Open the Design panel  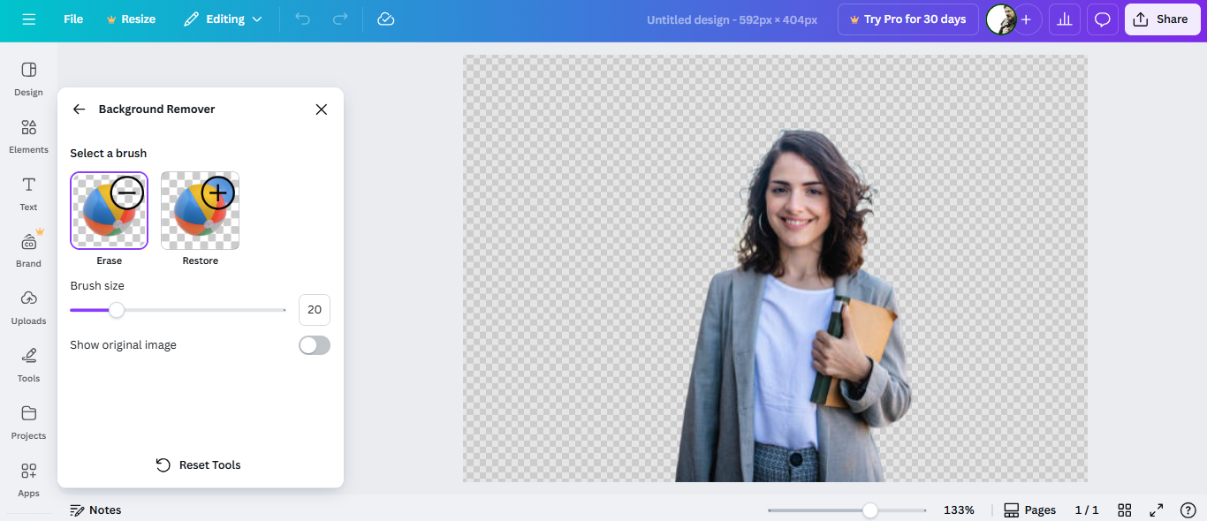[27, 79]
